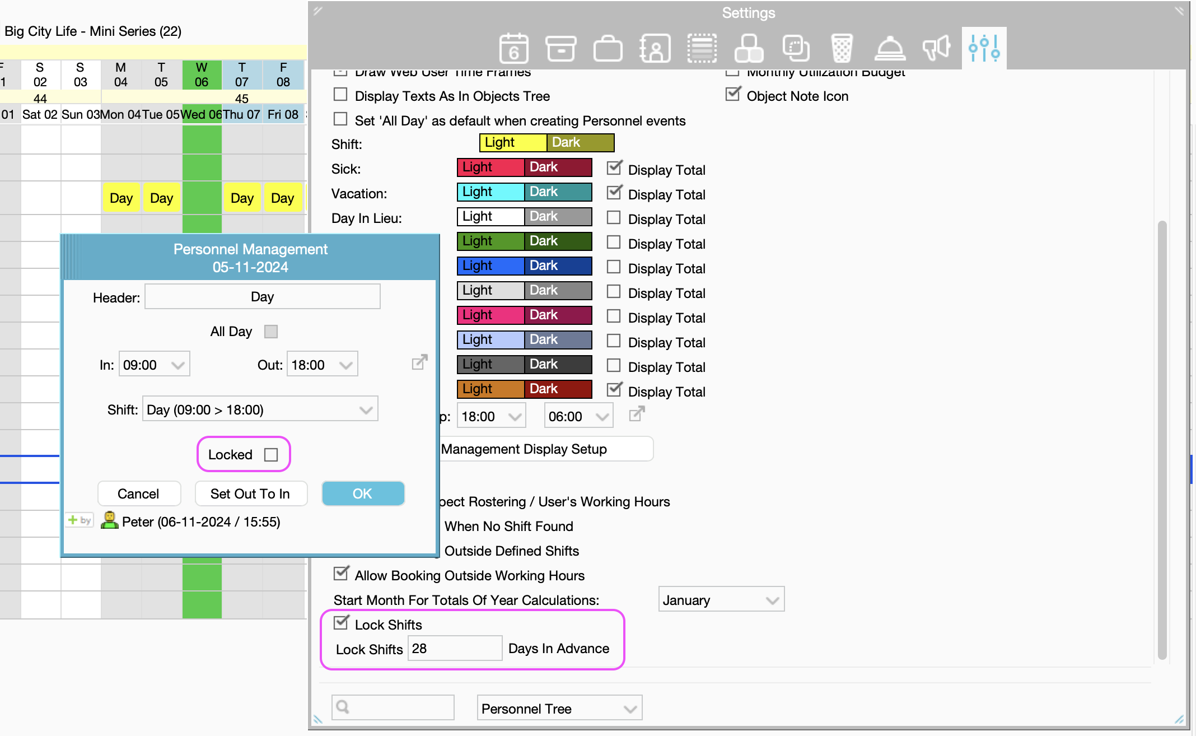Click the Lock Shifts days input field

tap(454, 649)
